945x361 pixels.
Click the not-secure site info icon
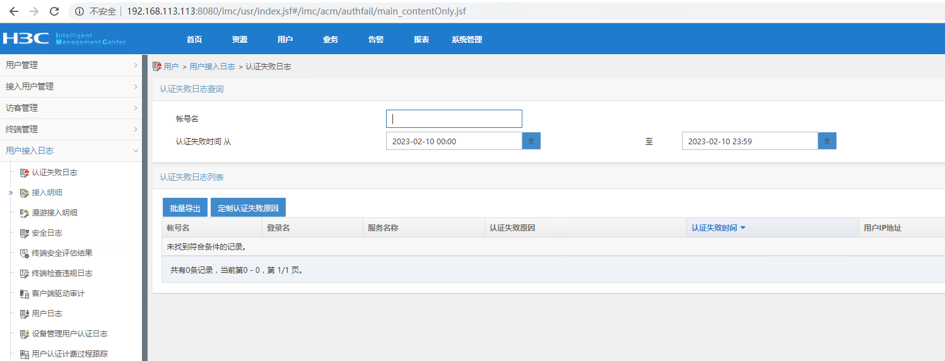79,11
